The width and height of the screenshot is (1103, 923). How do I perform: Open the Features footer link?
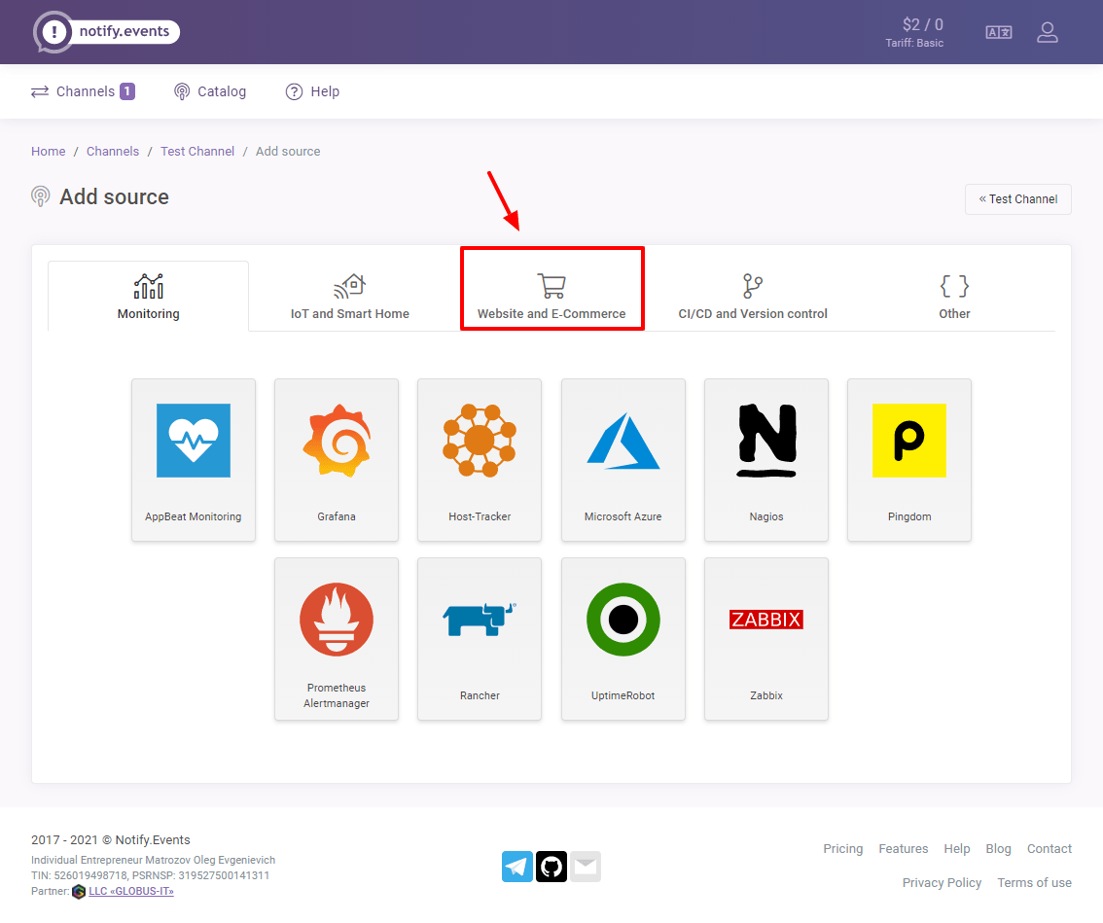(x=904, y=848)
